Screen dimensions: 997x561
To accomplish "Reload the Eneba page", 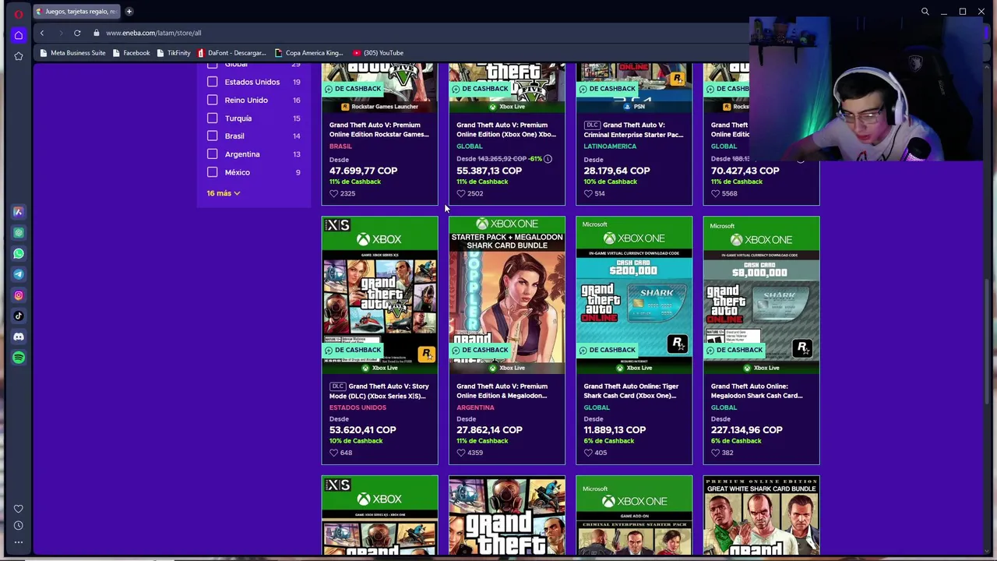I will coord(77,33).
